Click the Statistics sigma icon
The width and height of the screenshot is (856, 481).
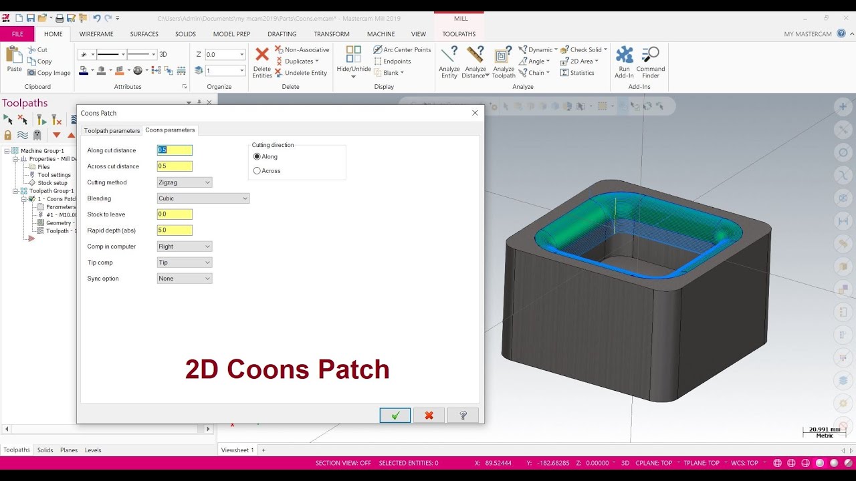click(564, 73)
